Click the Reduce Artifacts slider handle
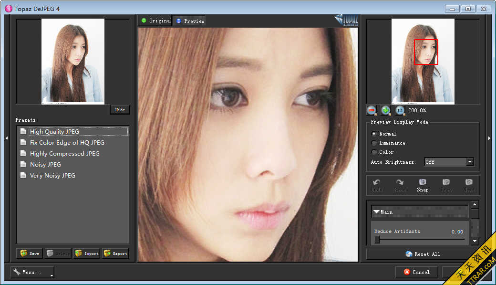 (377, 240)
